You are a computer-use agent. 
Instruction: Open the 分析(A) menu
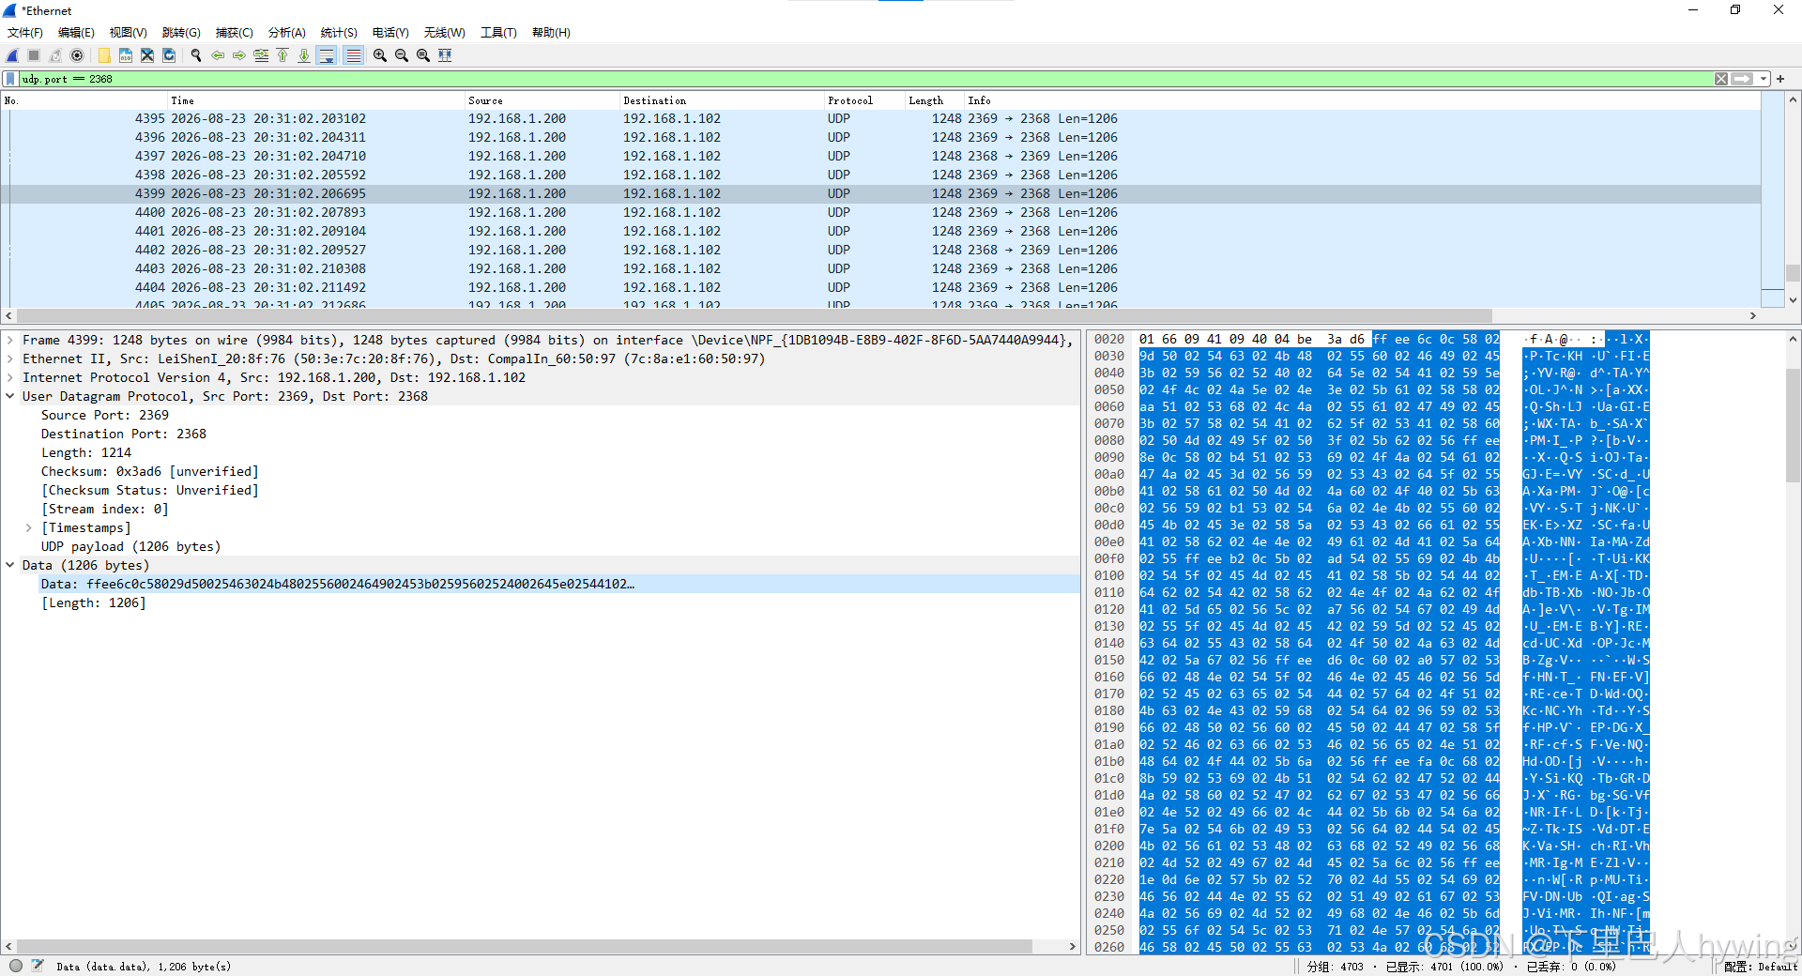tap(287, 32)
